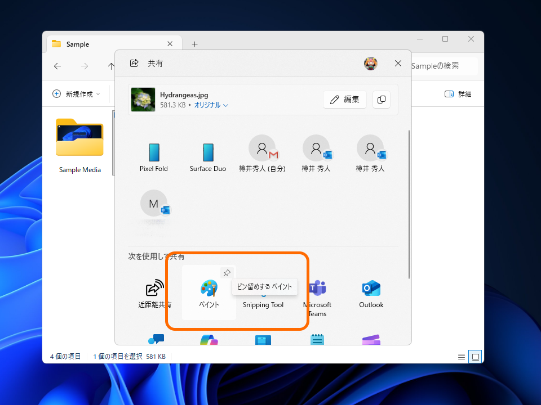Share via 近距離共有 (Nearby Share)
The image size is (541, 405).
[x=153, y=292]
